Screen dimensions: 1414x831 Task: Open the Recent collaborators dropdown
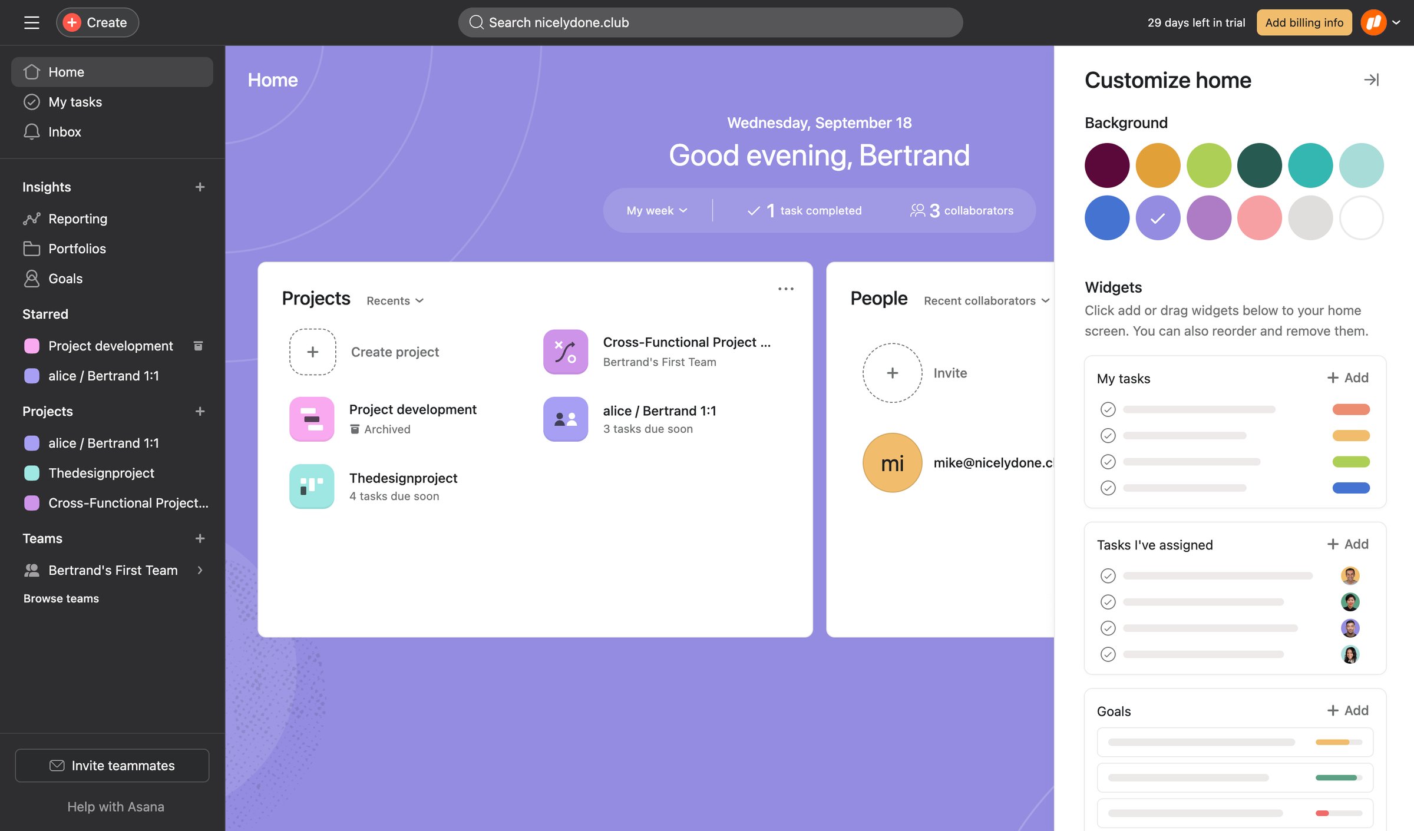click(986, 300)
